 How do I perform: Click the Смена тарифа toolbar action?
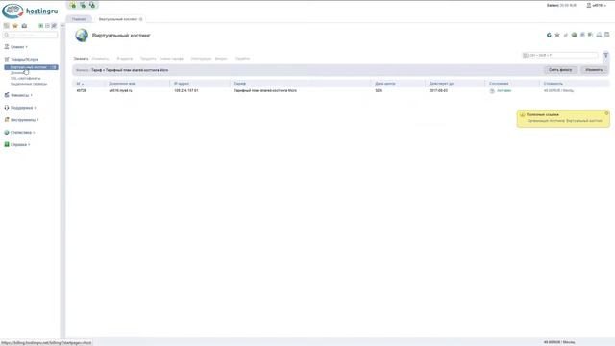pyautogui.click(x=171, y=58)
